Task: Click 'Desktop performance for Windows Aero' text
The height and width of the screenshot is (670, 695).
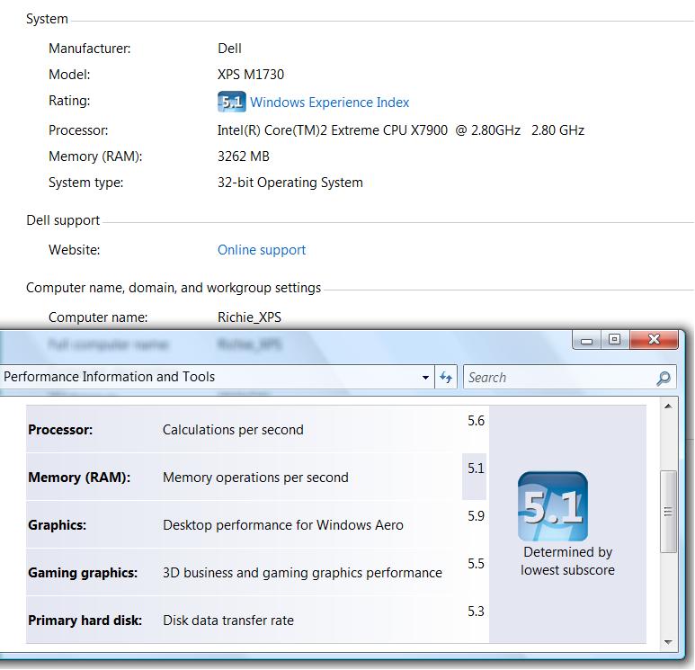Action: tap(283, 525)
